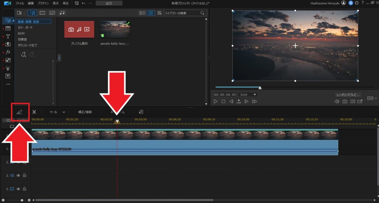
Task: Click the 補正/強調 button
Action: coord(85,112)
